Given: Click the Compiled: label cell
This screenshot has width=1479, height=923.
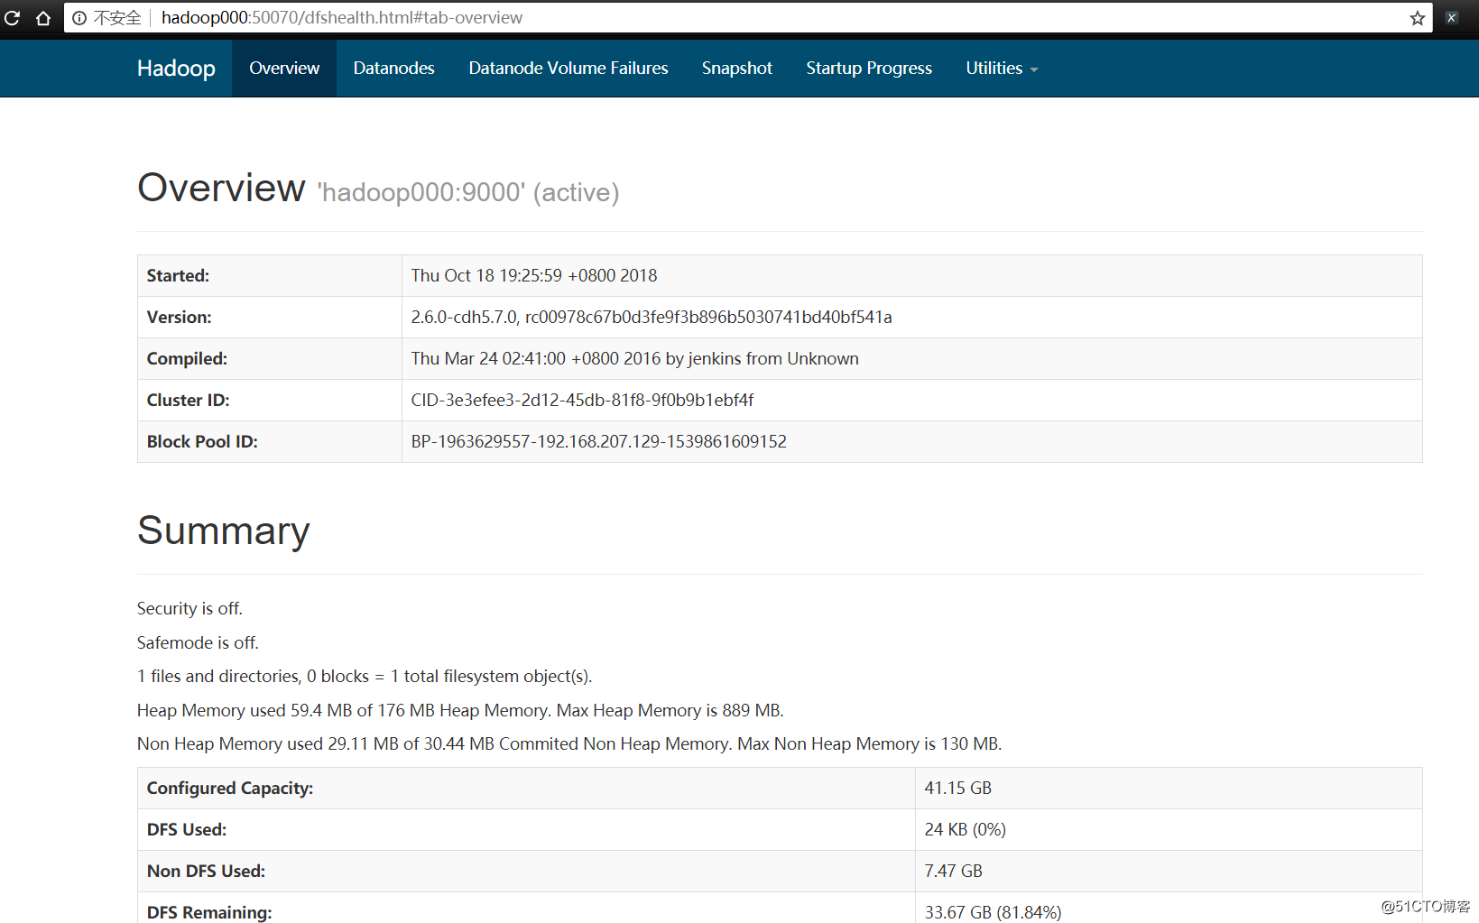Looking at the screenshot, I should point(269,359).
